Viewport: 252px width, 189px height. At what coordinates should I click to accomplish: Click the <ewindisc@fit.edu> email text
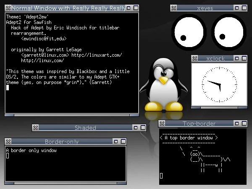click(44, 39)
